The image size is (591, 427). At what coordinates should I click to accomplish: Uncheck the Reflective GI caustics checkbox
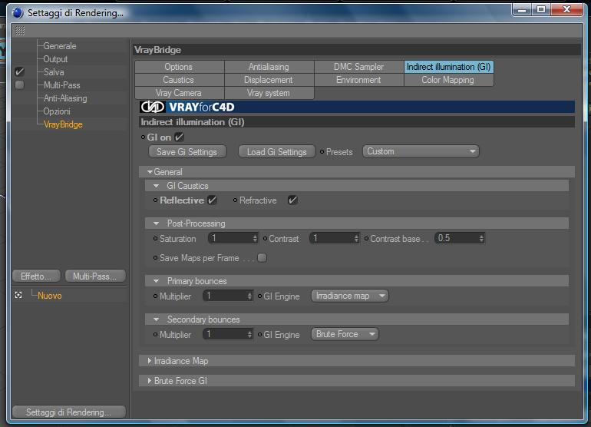pos(212,200)
